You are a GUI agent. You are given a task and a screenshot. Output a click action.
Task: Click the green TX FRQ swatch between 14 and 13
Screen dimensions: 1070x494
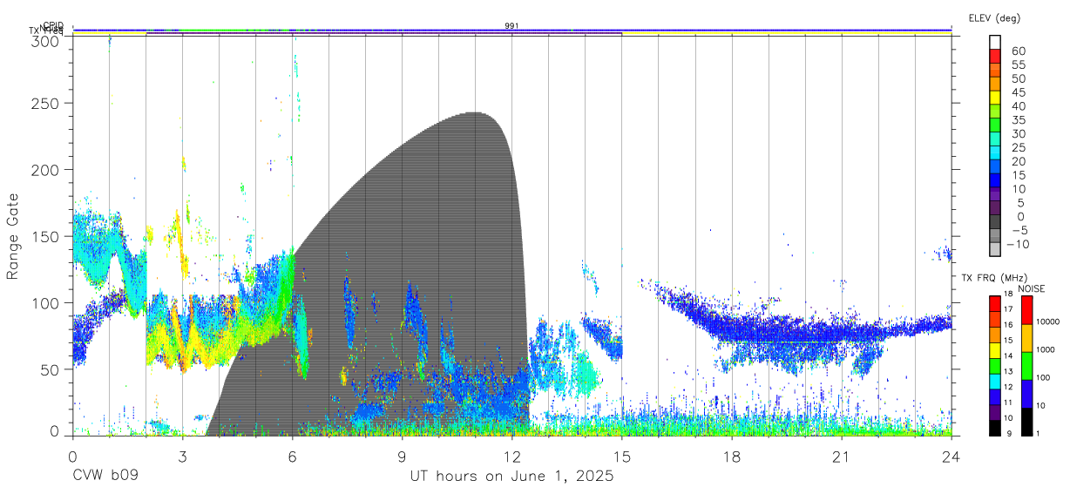[994, 365]
